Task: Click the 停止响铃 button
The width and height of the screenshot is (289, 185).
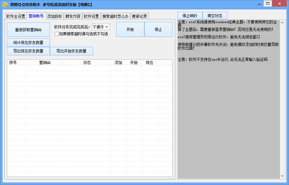Action: point(190,16)
